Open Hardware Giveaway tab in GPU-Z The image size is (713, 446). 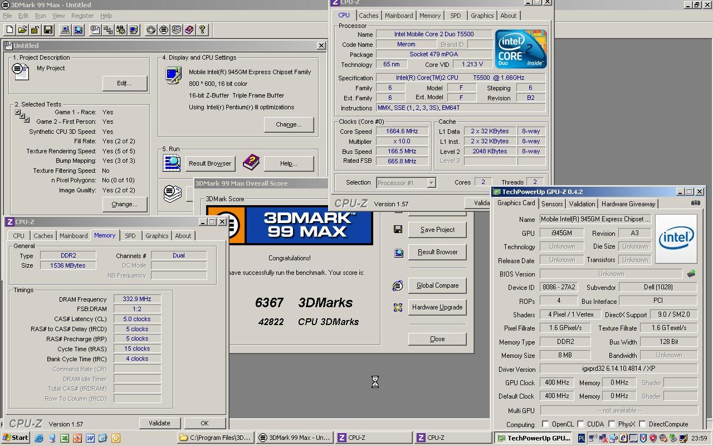(628, 204)
